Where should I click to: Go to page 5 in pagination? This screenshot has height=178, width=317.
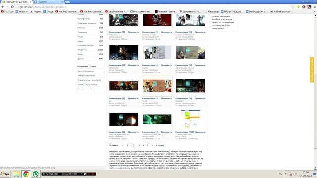(x=148, y=145)
